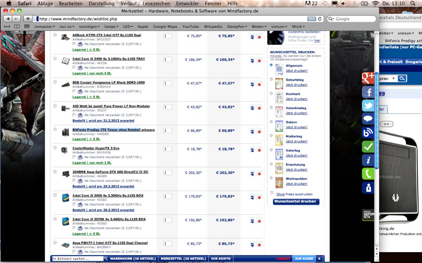The image size is (422, 263).
Task: Open 'IHR KONTO' in bottom bar
Action: point(221,259)
